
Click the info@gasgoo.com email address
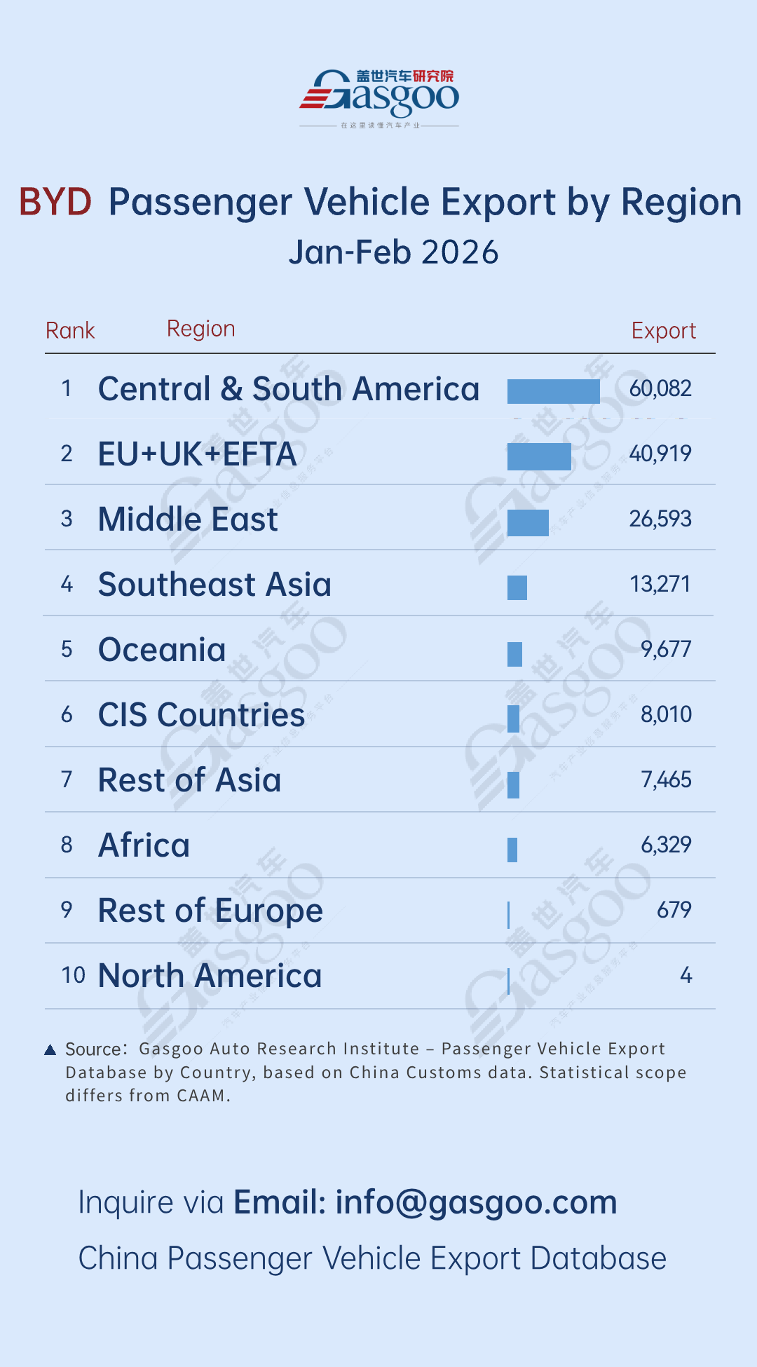476,1202
